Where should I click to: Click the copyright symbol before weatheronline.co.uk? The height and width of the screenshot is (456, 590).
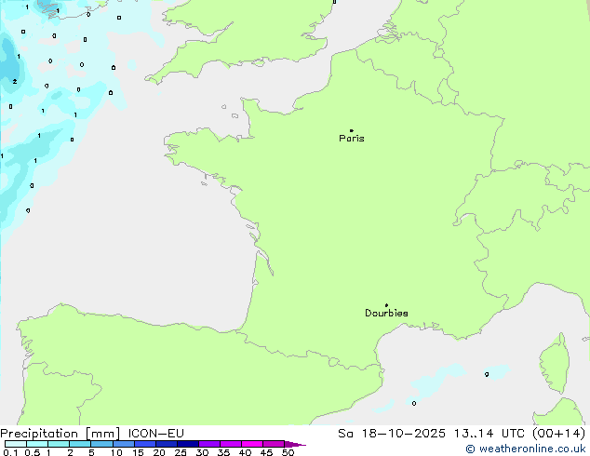coord(471,449)
